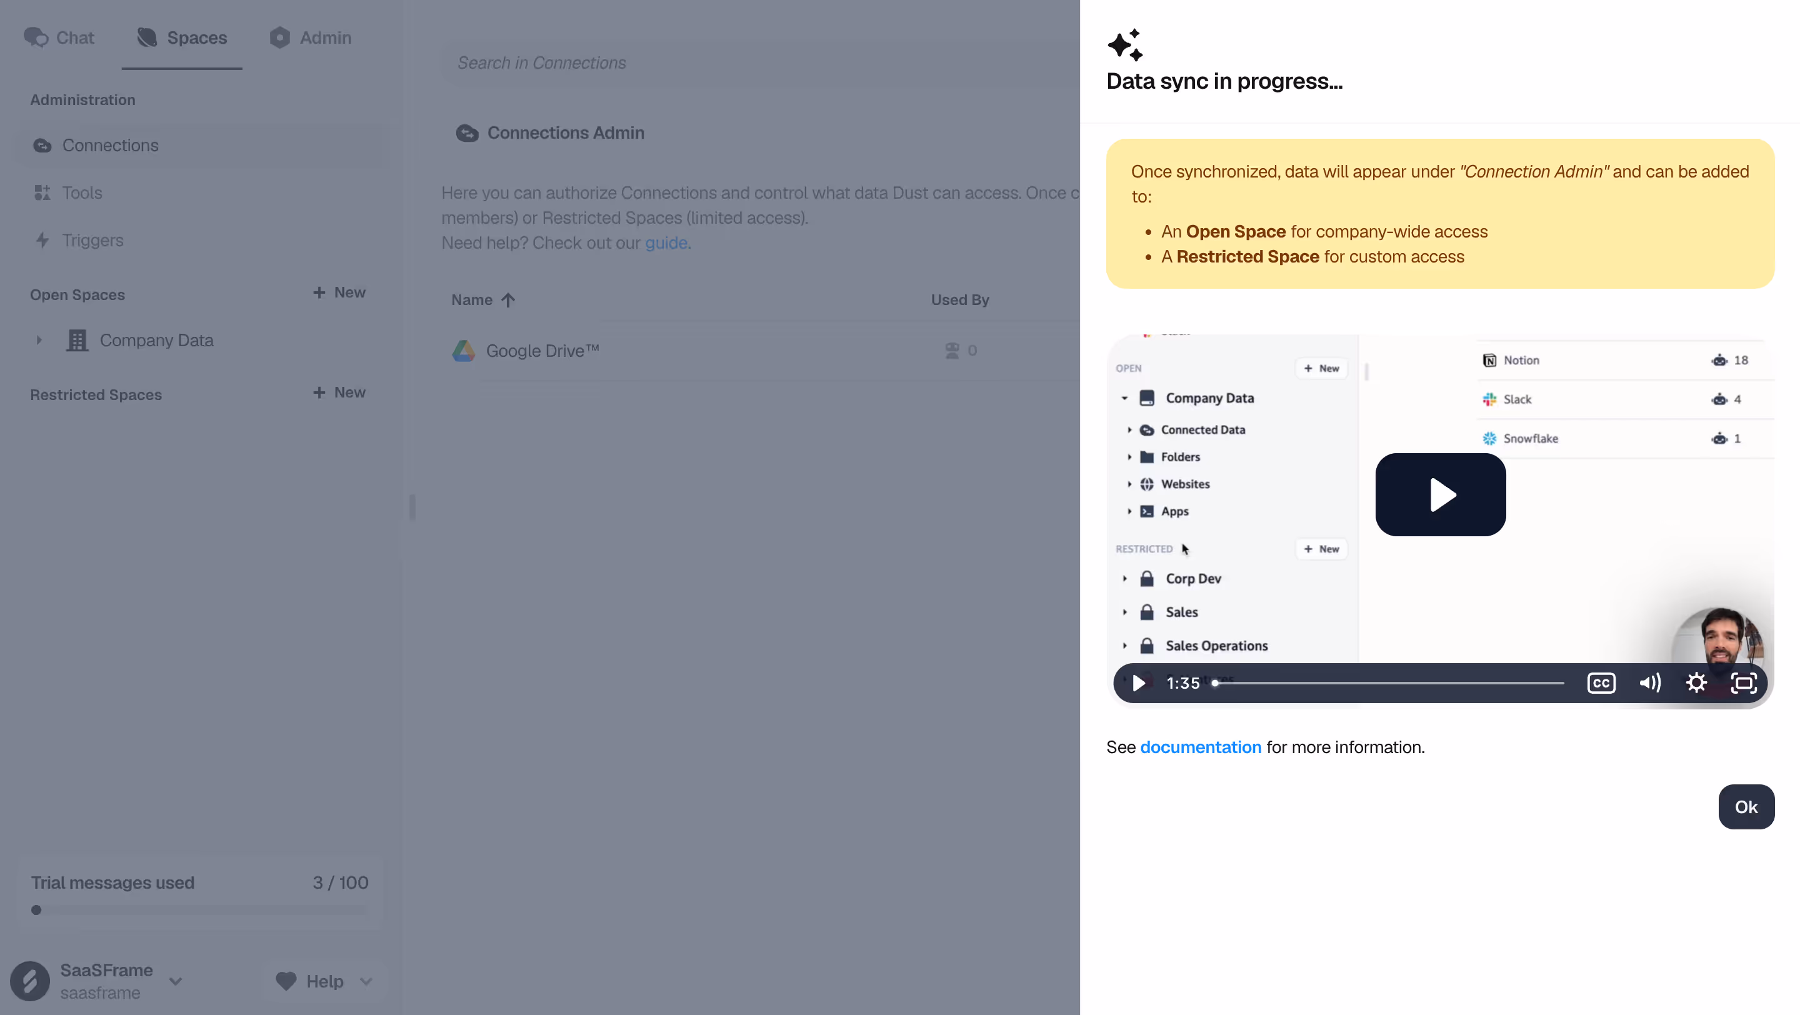Click the Connections cloud icon
The width and height of the screenshot is (1800, 1015).
point(42,145)
